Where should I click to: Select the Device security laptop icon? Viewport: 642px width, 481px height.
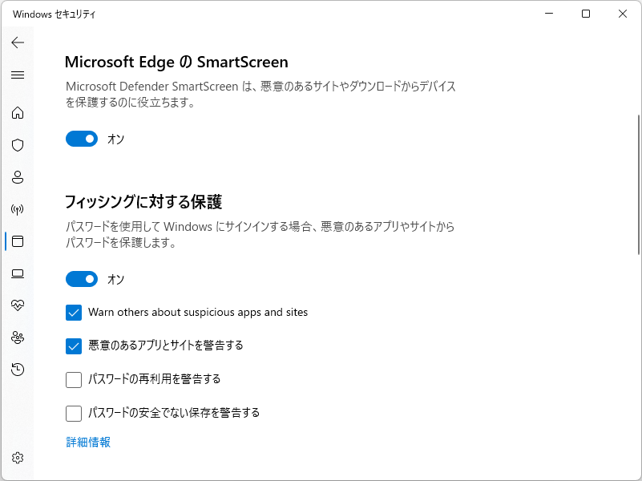(x=18, y=273)
